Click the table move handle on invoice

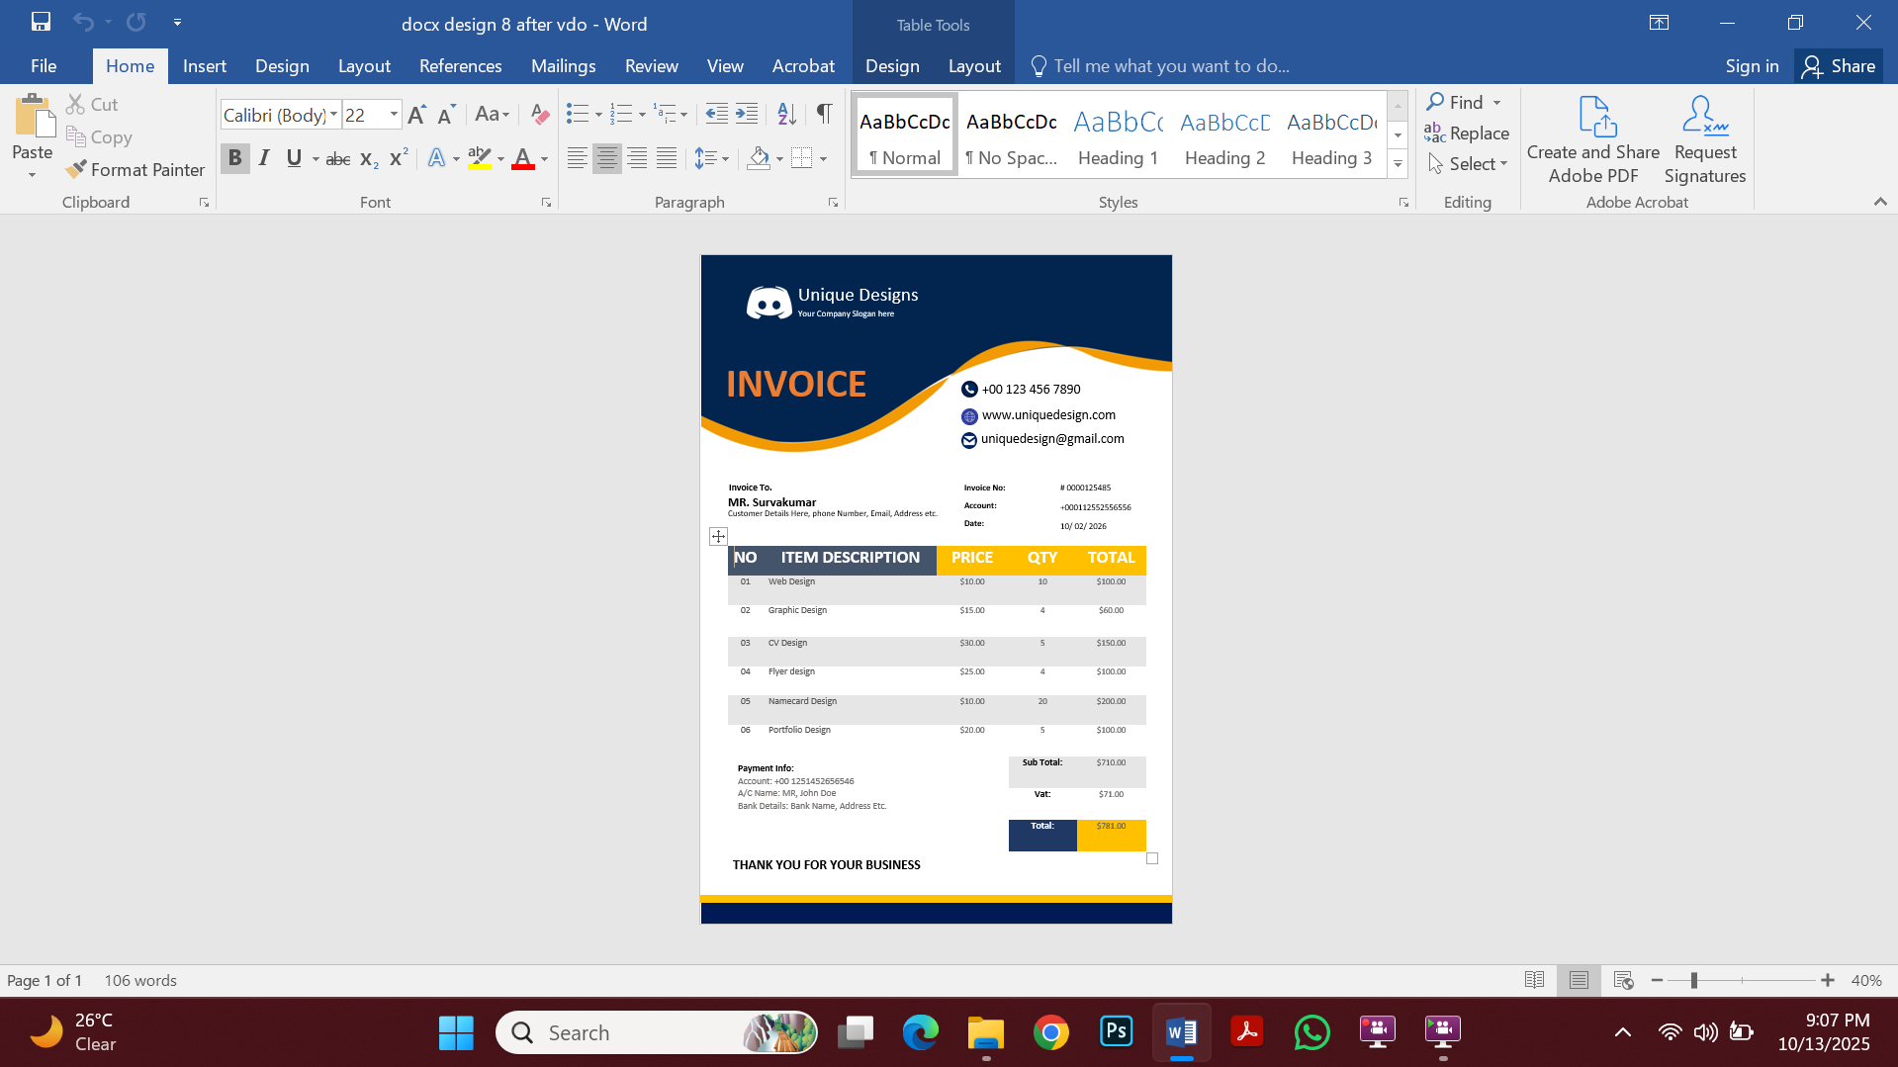[717, 536]
